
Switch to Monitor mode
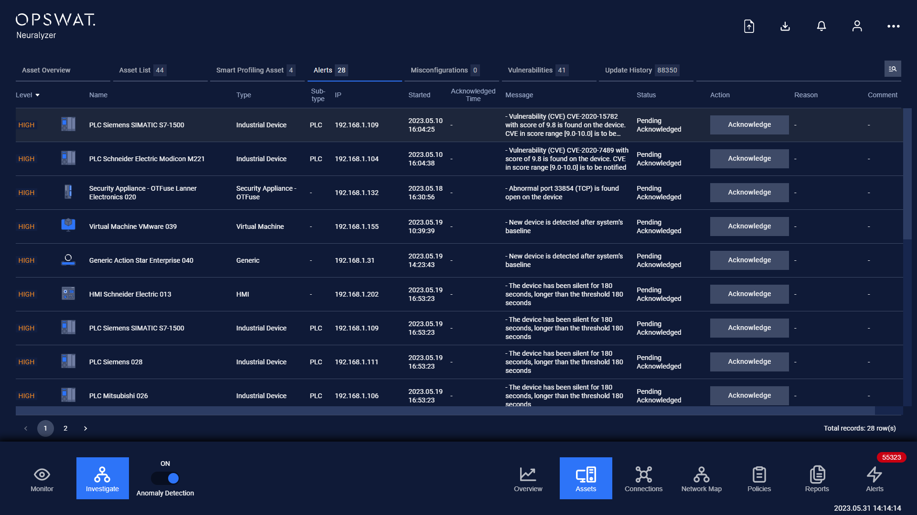pos(42,479)
